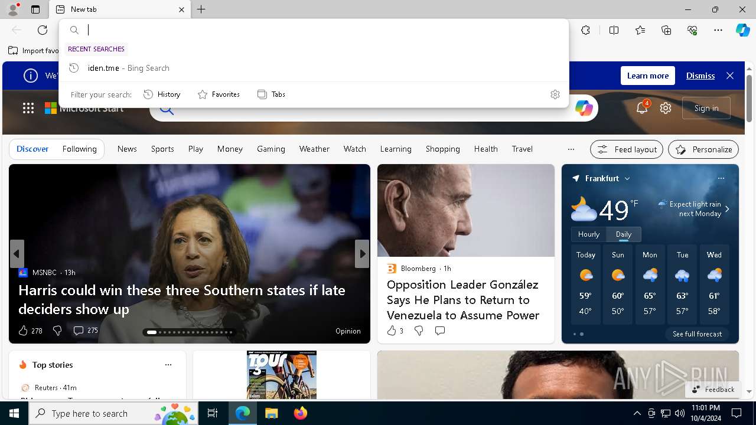
Task: Open See full forecast link
Action: pyautogui.click(x=697, y=334)
